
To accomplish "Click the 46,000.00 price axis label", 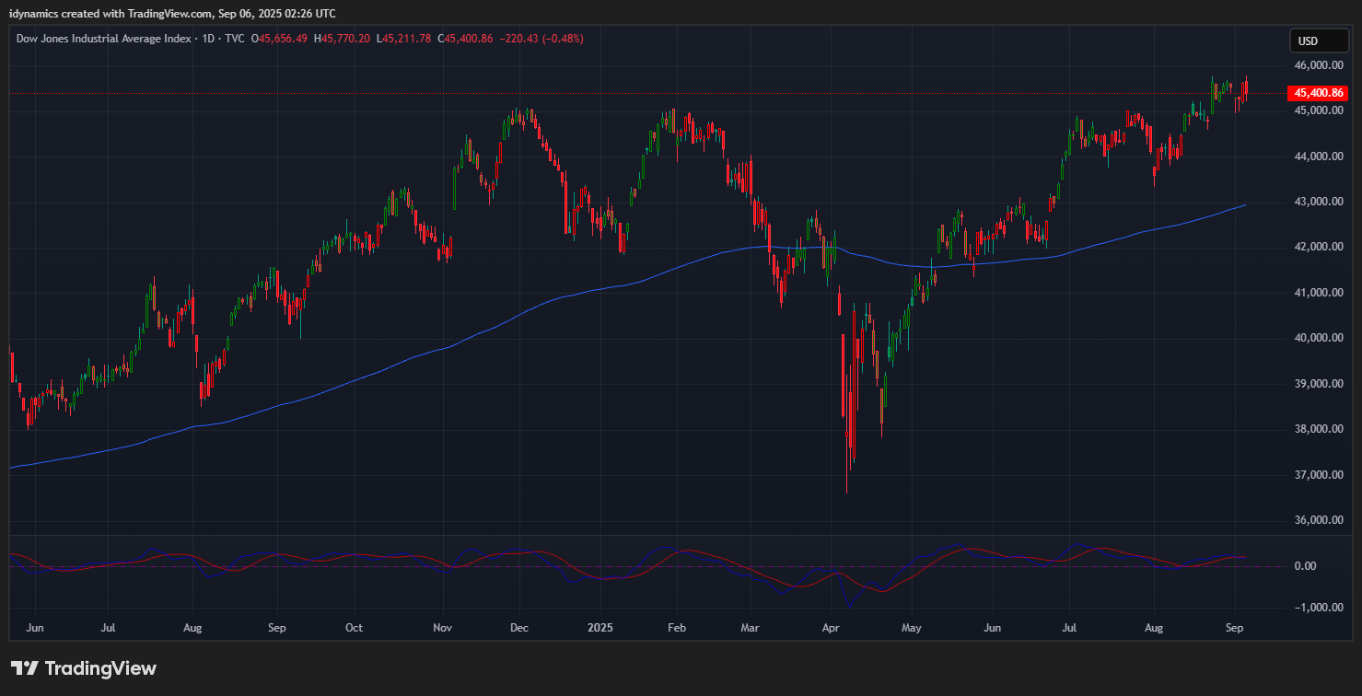I will 1319,66.
